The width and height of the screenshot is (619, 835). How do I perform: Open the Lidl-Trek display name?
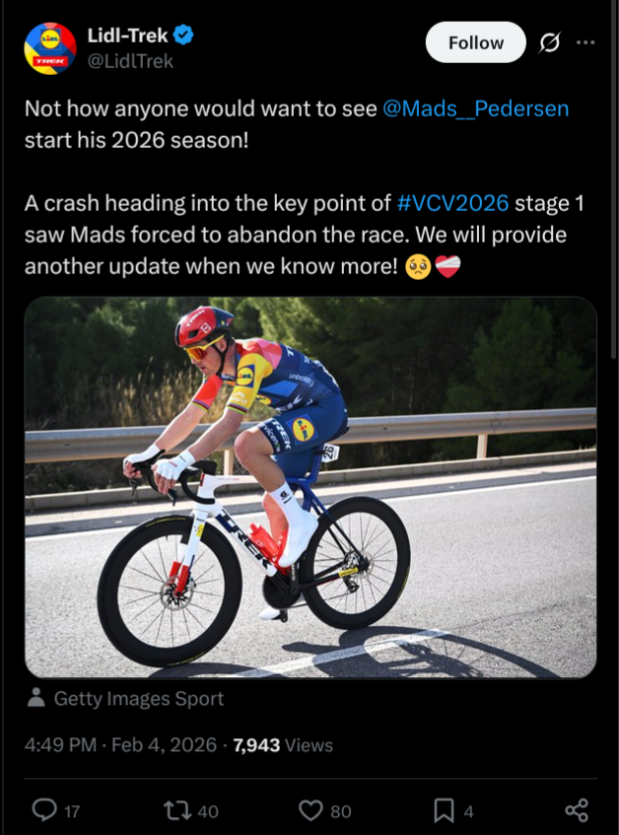tap(127, 36)
